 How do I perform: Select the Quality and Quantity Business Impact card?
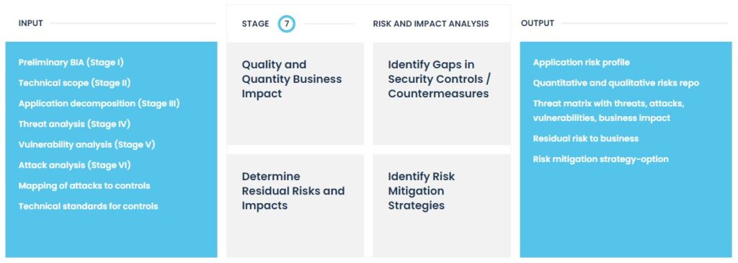pyautogui.click(x=295, y=93)
